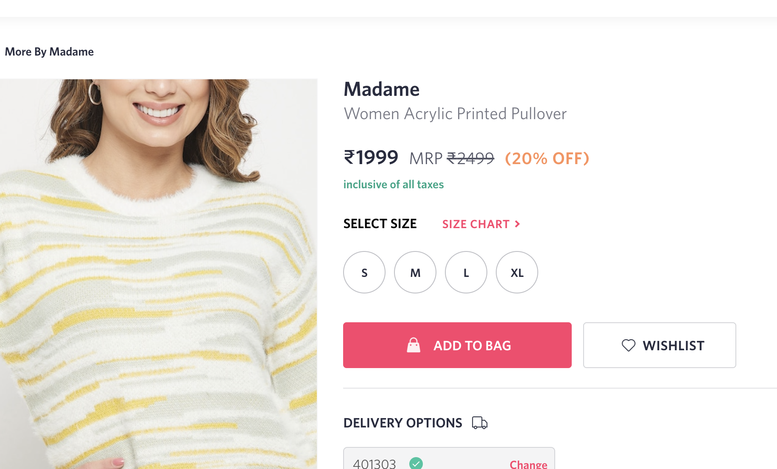Click the Women Acrylic Printed Pullover name
Image resolution: width=777 pixels, height=469 pixels.
[455, 114]
